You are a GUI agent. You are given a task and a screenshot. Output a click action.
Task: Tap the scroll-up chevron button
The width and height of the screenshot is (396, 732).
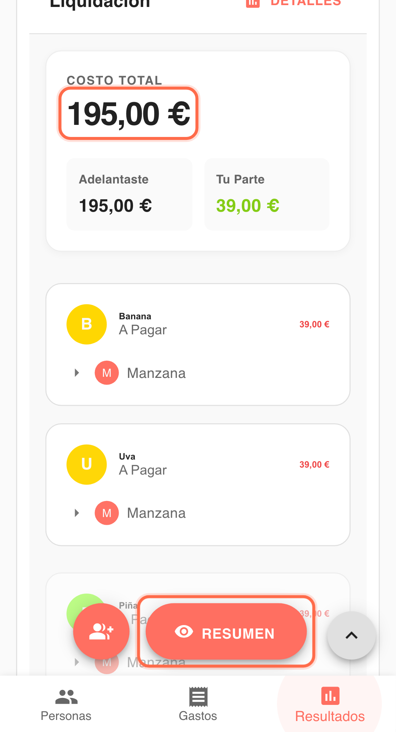pyautogui.click(x=351, y=636)
